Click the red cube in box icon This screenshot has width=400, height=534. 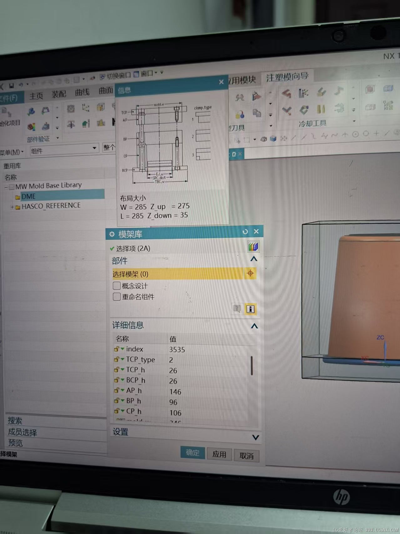coord(370,89)
